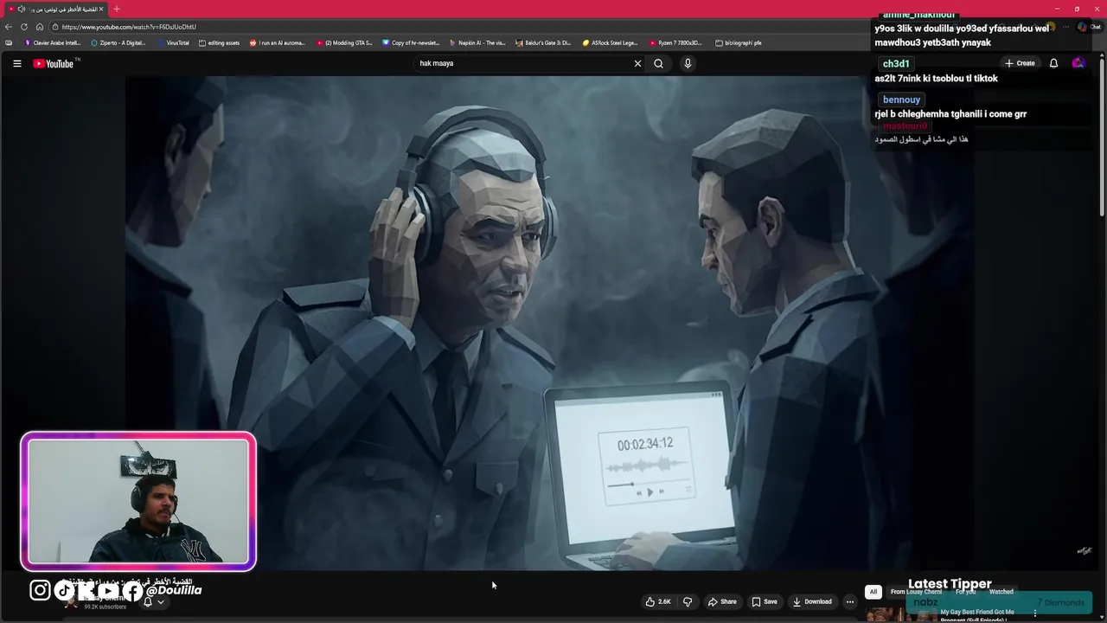Open the 'VirusTotal' bookmark
1107x623 pixels.
click(174, 42)
